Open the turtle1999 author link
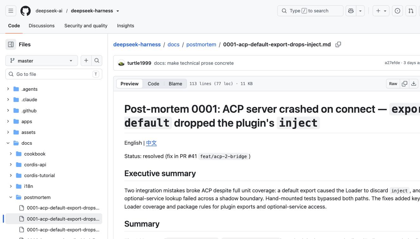This screenshot has width=420, height=239. (x=139, y=63)
